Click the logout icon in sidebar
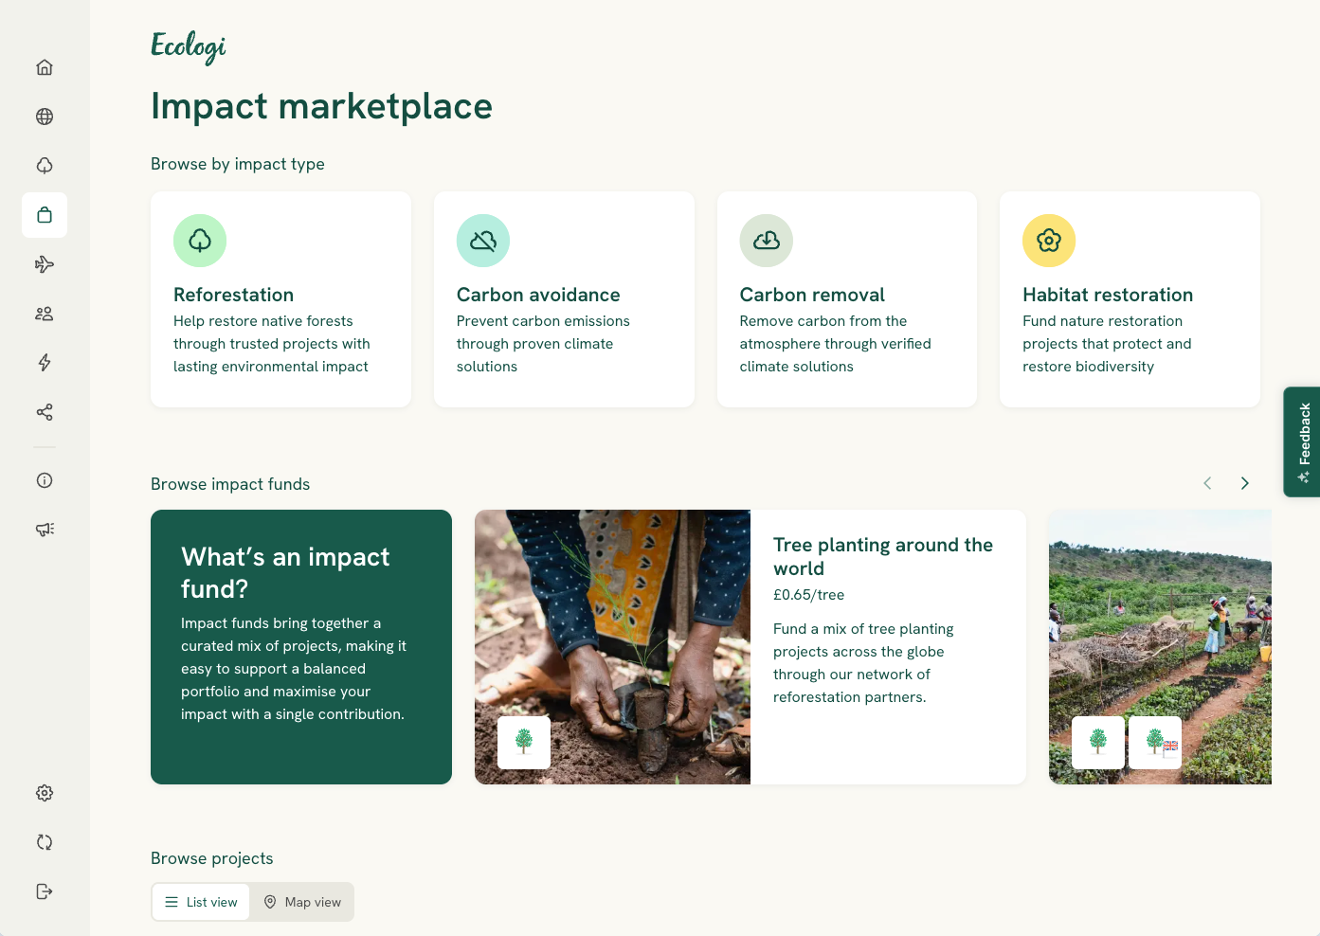 pos(45,891)
